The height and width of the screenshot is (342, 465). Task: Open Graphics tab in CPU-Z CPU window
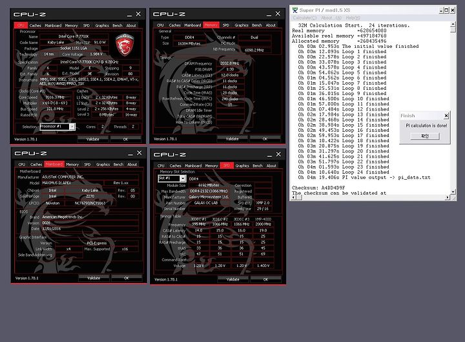[102, 25]
